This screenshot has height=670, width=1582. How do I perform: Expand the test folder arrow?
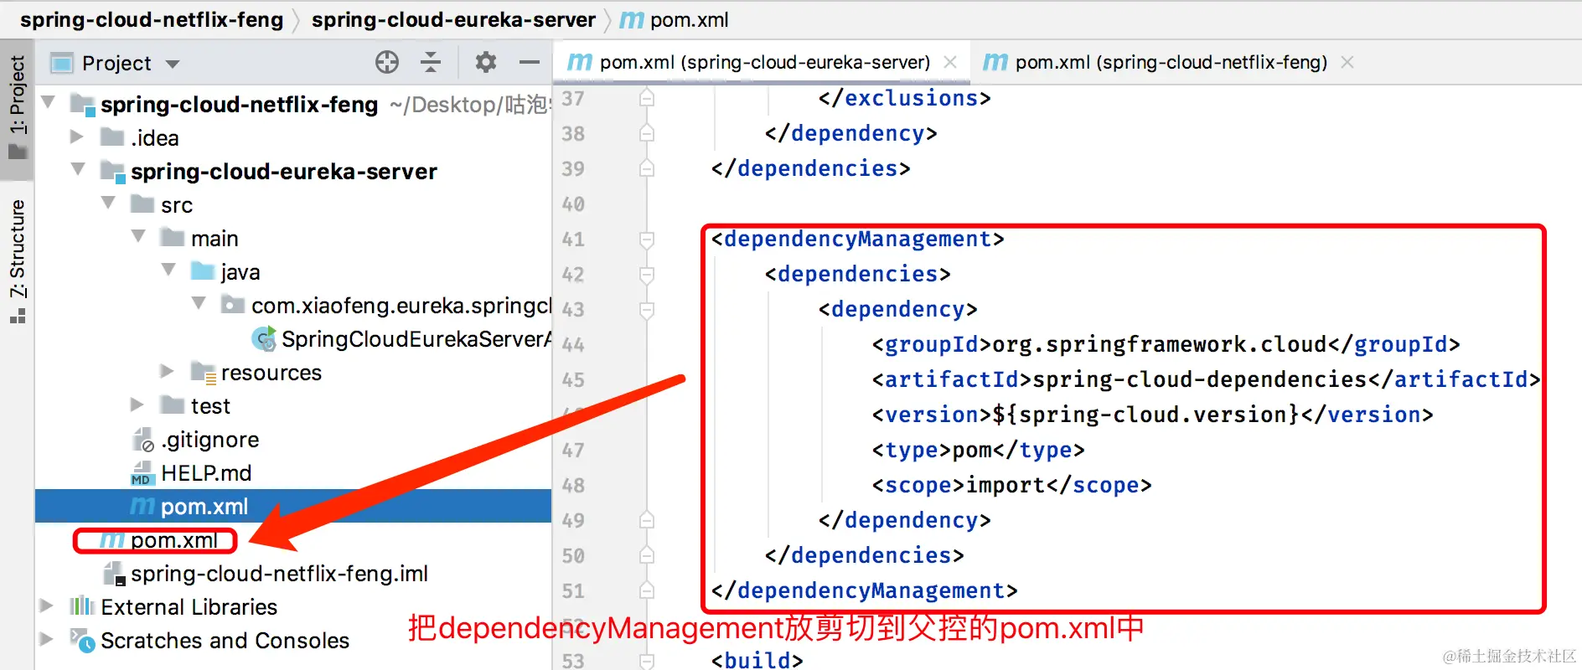pos(137,405)
